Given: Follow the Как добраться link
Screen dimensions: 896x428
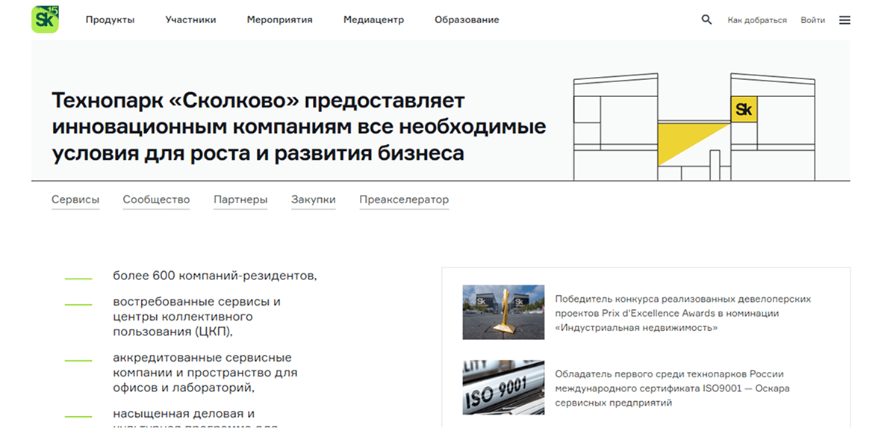Looking at the screenshot, I should (757, 20).
